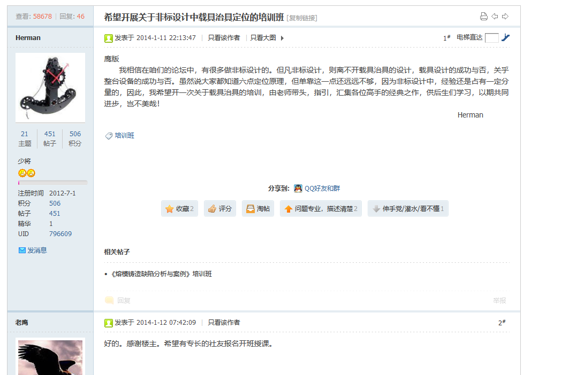Click Herman's rank progress bar
Viewport: 569px width, 375px height.
tap(52, 183)
